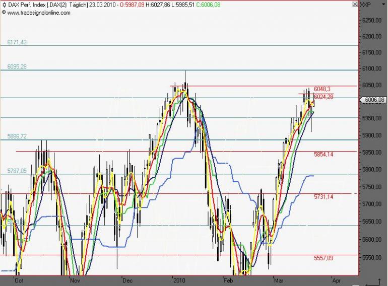Viewport: 388px width, 286px height.
Task: Click the 6050,00 price axis tick
Action: [372, 85]
